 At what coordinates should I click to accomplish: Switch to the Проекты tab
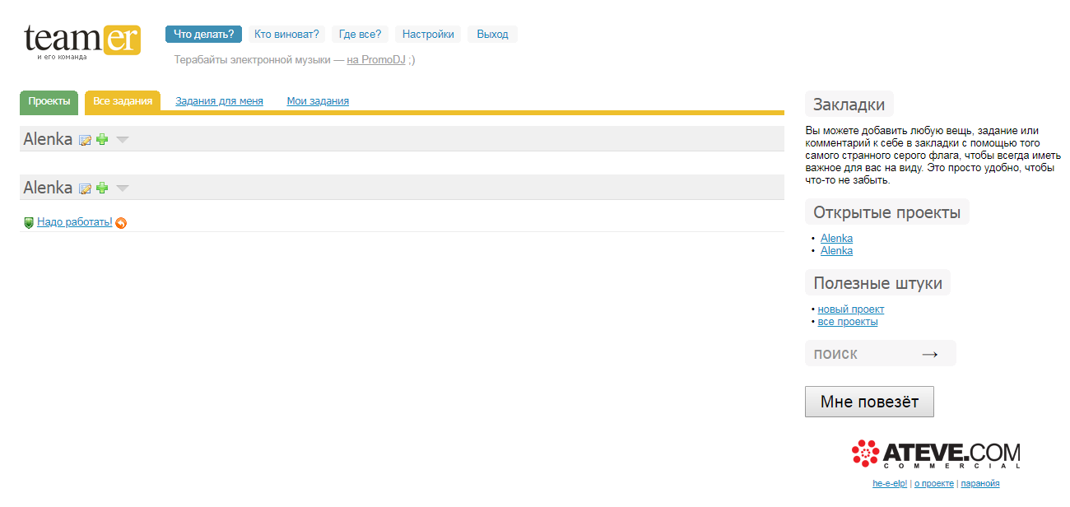[x=49, y=101]
